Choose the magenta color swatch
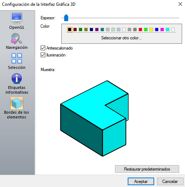 162,30
